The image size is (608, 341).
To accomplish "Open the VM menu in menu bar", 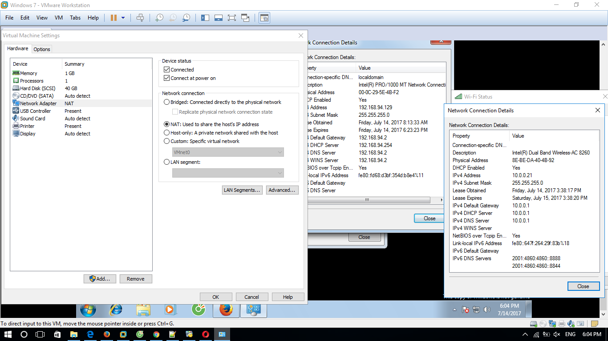I will click(x=58, y=18).
